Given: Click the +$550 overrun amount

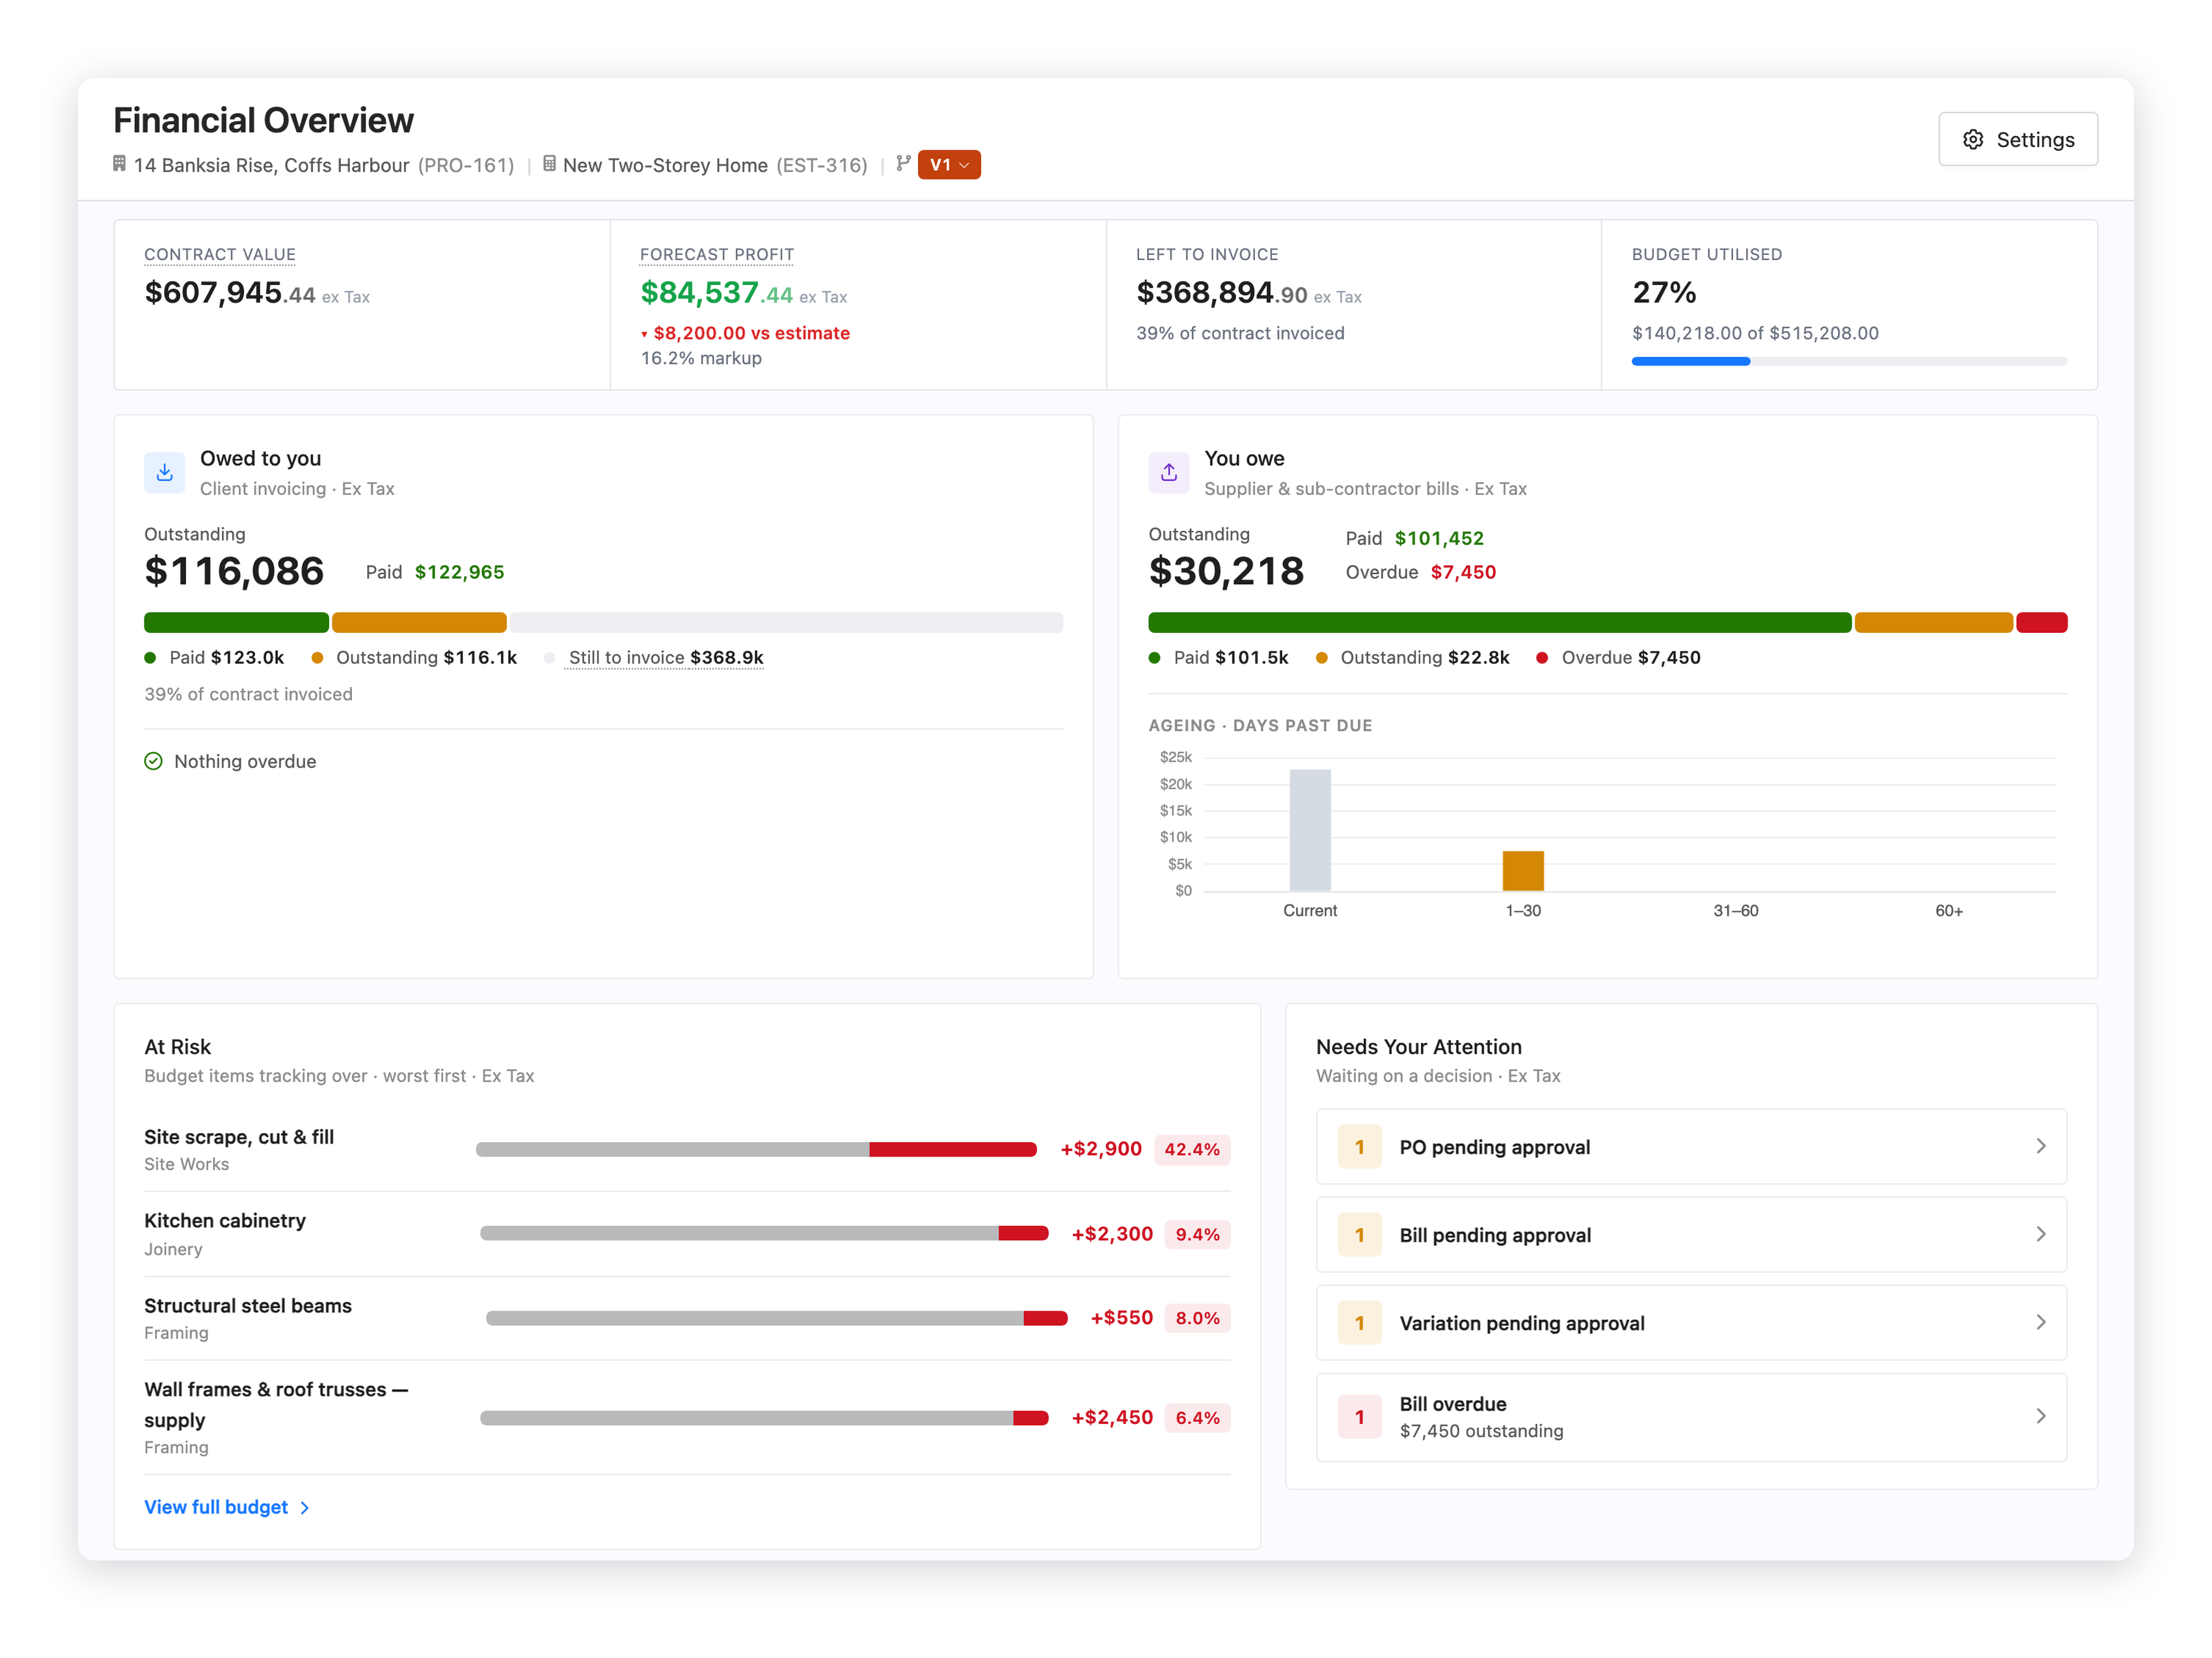Looking at the screenshot, I should 1121,1318.
